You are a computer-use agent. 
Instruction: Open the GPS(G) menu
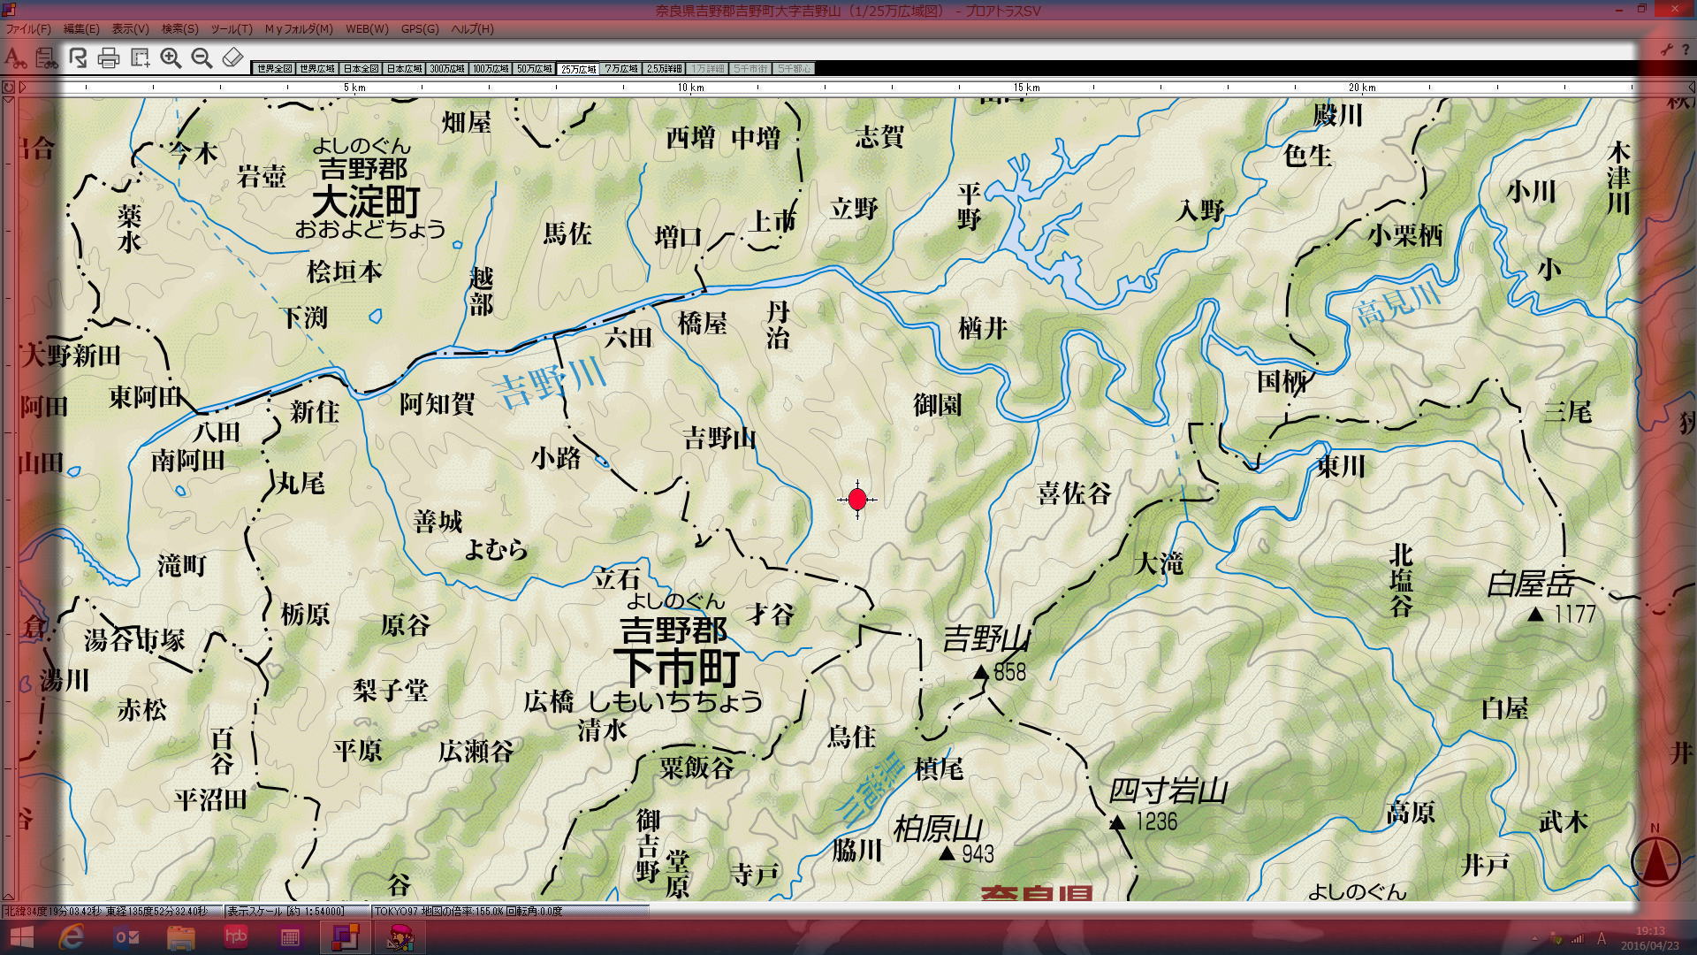pyautogui.click(x=420, y=29)
